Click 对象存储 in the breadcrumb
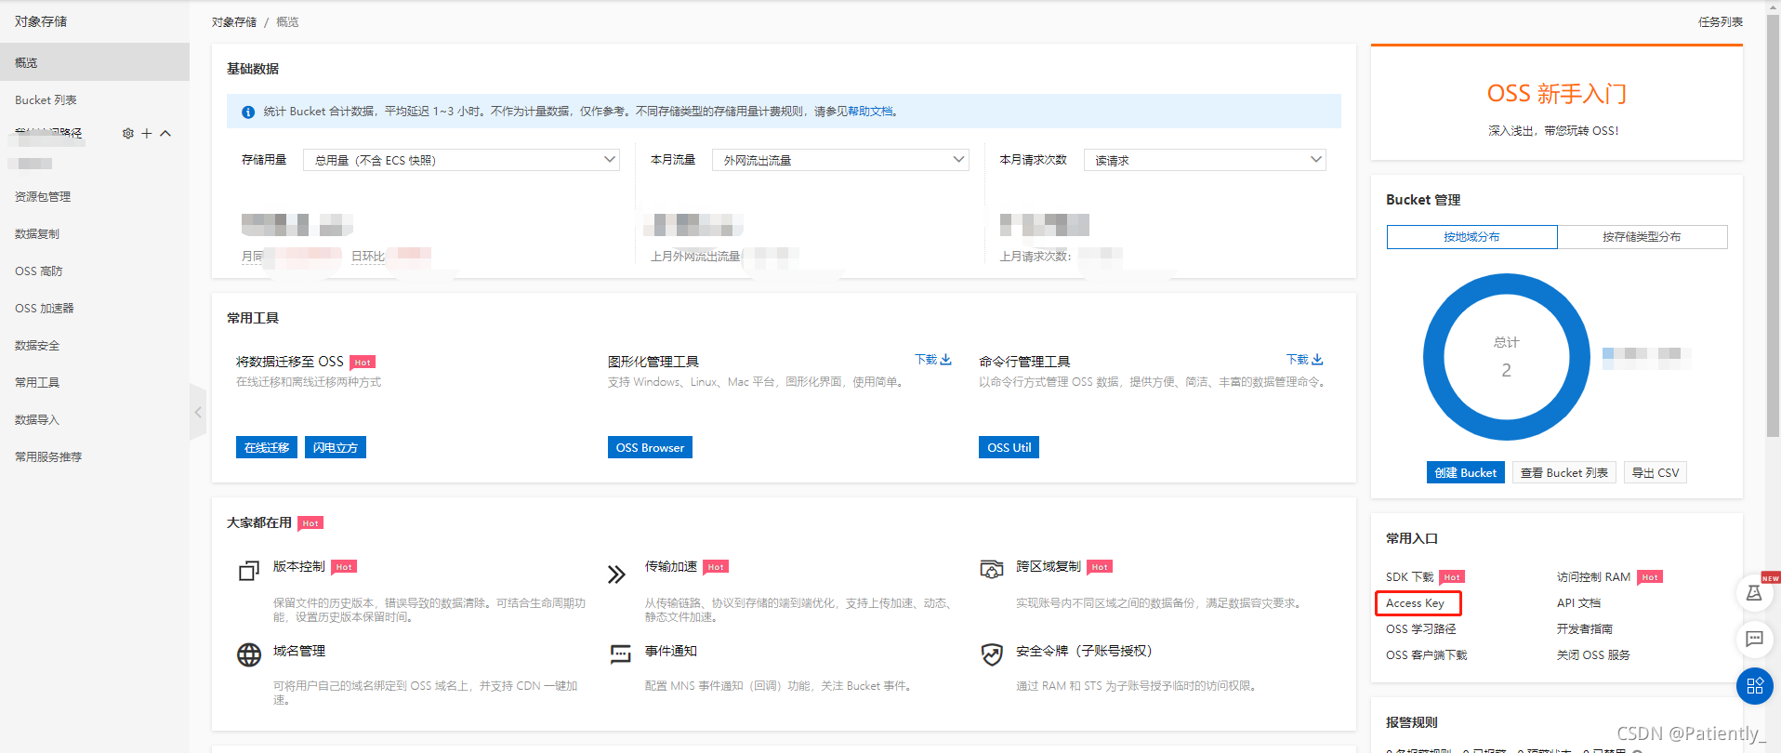Screen dimensions: 1781x753 pos(233,21)
